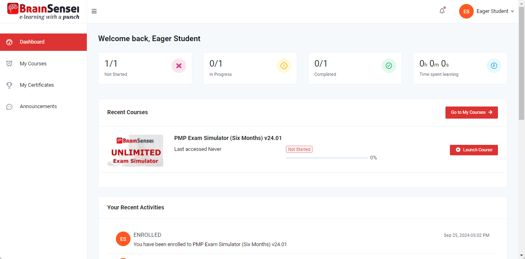The width and height of the screenshot is (525, 259).
Task: Click the Last accessed Never text
Action: (198, 149)
